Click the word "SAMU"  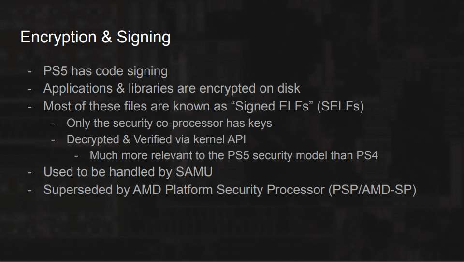coord(194,172)
